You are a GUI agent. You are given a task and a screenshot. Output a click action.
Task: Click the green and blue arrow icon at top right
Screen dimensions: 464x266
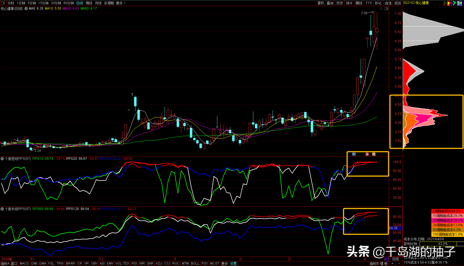[x=454, y=3]
